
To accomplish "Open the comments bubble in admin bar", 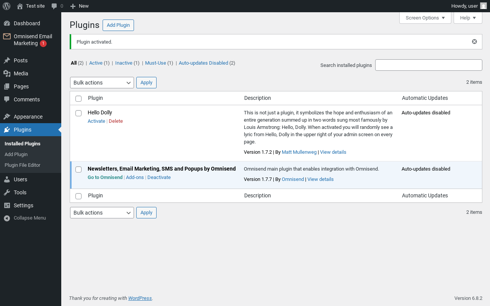I will pos(54,6).
